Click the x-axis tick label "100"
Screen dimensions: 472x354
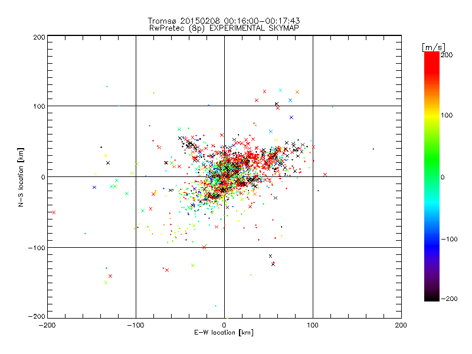(x=313, y=325)
